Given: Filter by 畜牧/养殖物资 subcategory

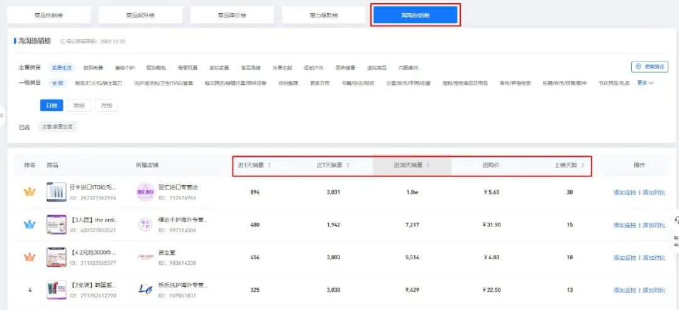Looking at the screenshot, I should pos(515,83).
